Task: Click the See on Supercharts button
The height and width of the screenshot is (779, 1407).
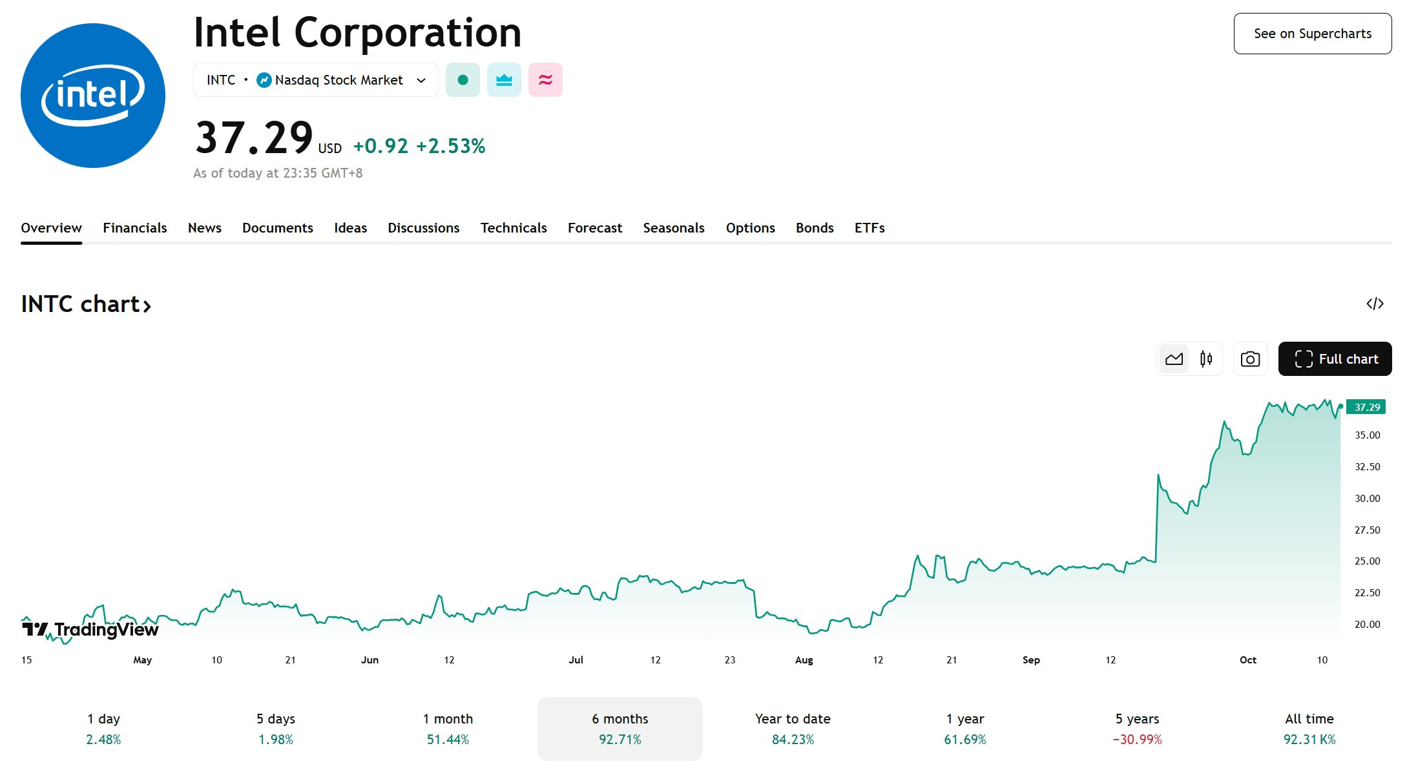Action: coord(1313,34)
